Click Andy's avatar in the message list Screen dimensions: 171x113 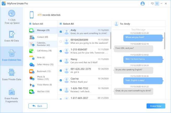coord(66,32)
